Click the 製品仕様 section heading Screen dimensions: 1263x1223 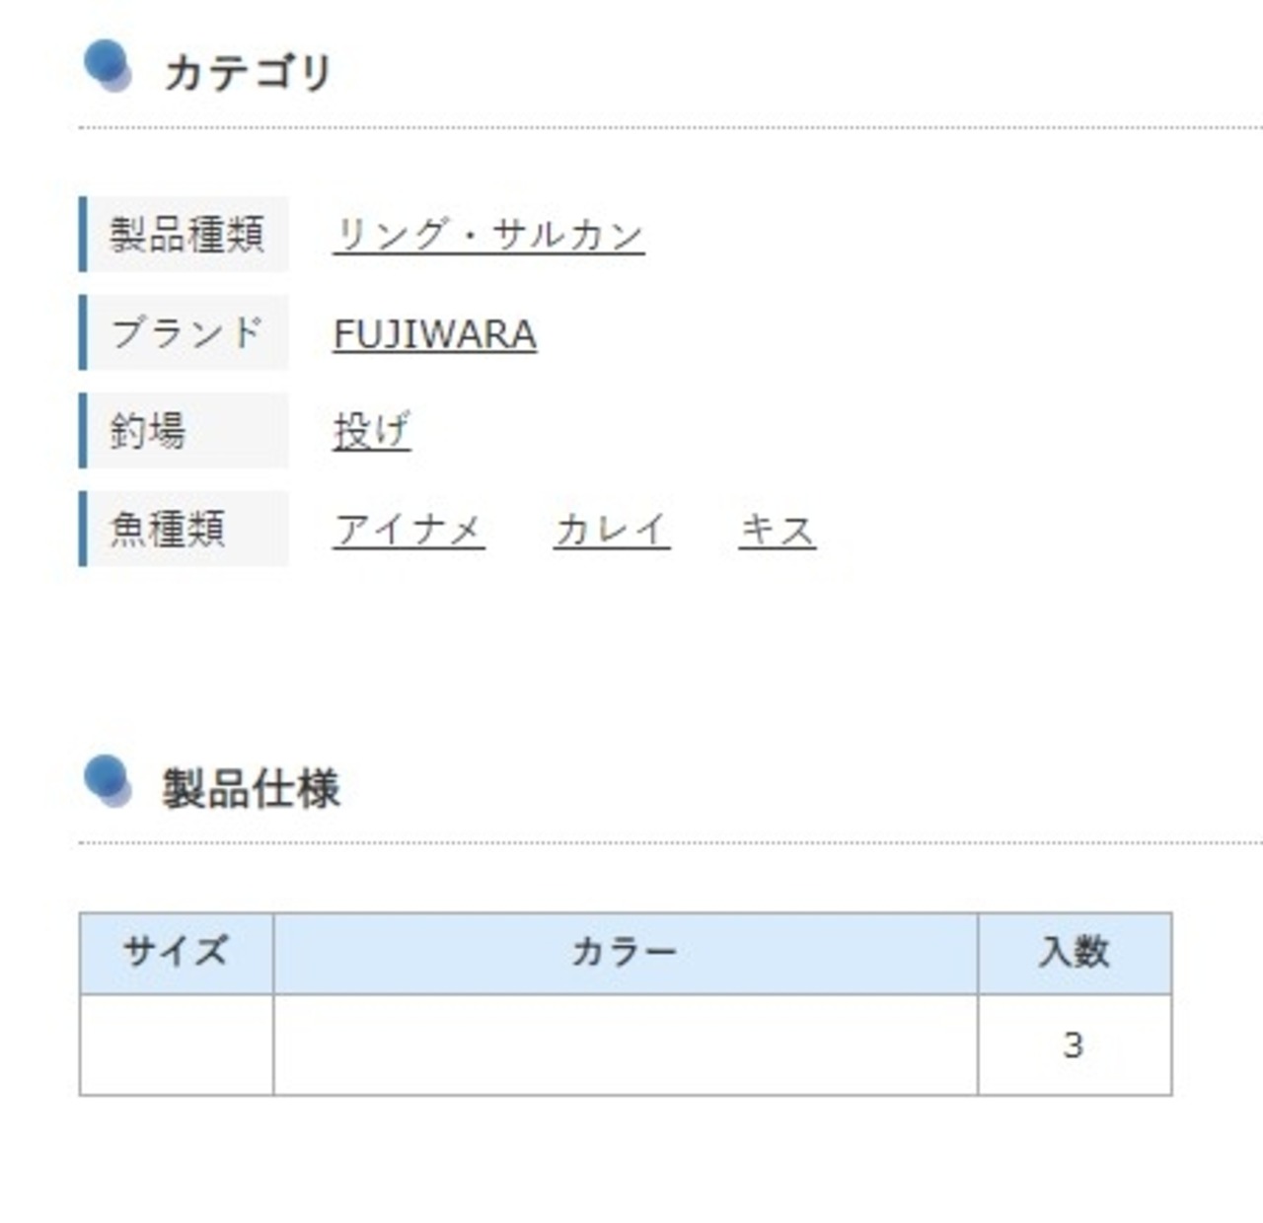(252, 789)
